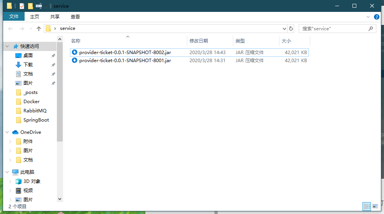Click the search magnifier icon
Image resolution: width=384 pixels, height=214 pixels.
point(371,28)
